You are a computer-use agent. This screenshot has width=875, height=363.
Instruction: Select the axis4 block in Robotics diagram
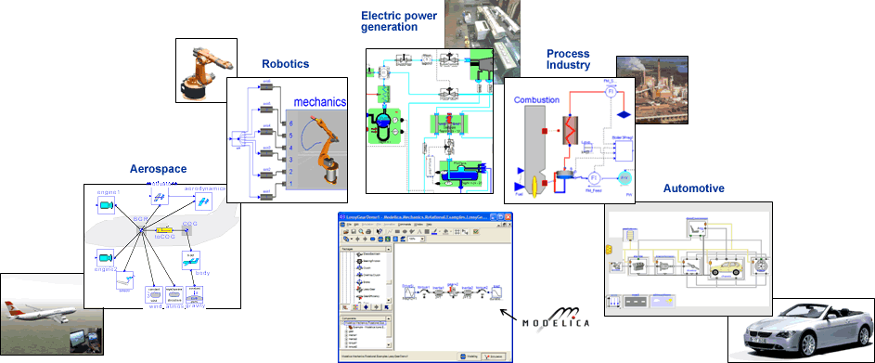266,131
